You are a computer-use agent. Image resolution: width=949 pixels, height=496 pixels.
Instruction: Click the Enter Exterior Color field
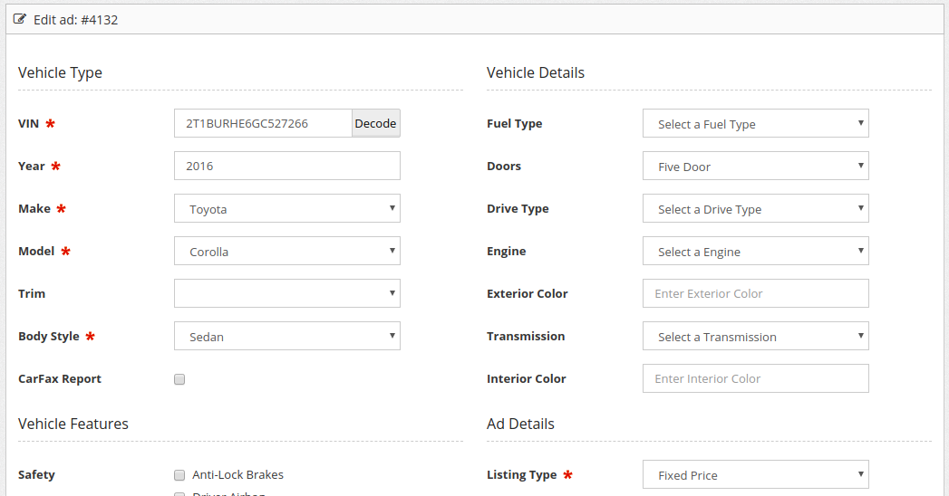click(x=755, y=294)
